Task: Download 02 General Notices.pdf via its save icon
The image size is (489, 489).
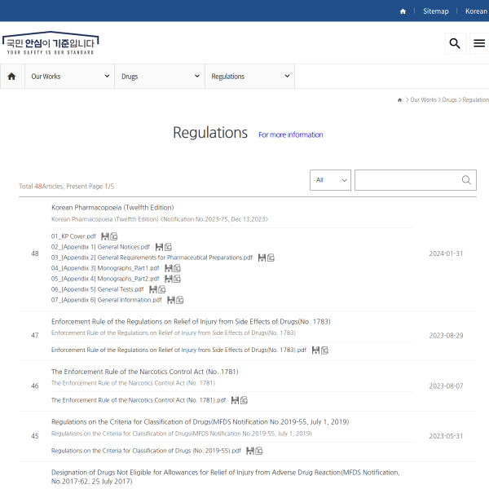Action: pyautogui.click(x=159, y=247)
